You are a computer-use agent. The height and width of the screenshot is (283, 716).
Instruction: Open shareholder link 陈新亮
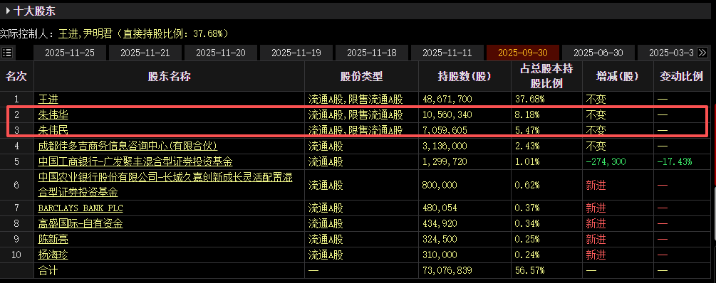coord(53,239)
